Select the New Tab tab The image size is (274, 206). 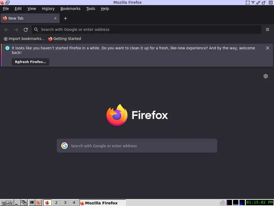pyautogui.click(x=30, y=18)
